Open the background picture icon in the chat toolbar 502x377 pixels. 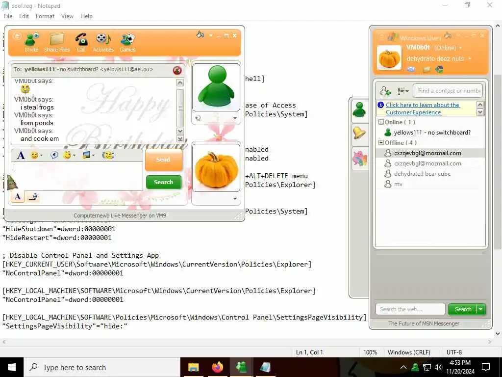(x=86, y=156)
